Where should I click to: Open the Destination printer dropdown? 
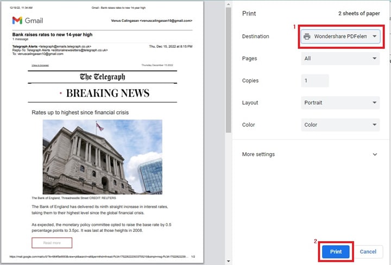pos(340,36)
